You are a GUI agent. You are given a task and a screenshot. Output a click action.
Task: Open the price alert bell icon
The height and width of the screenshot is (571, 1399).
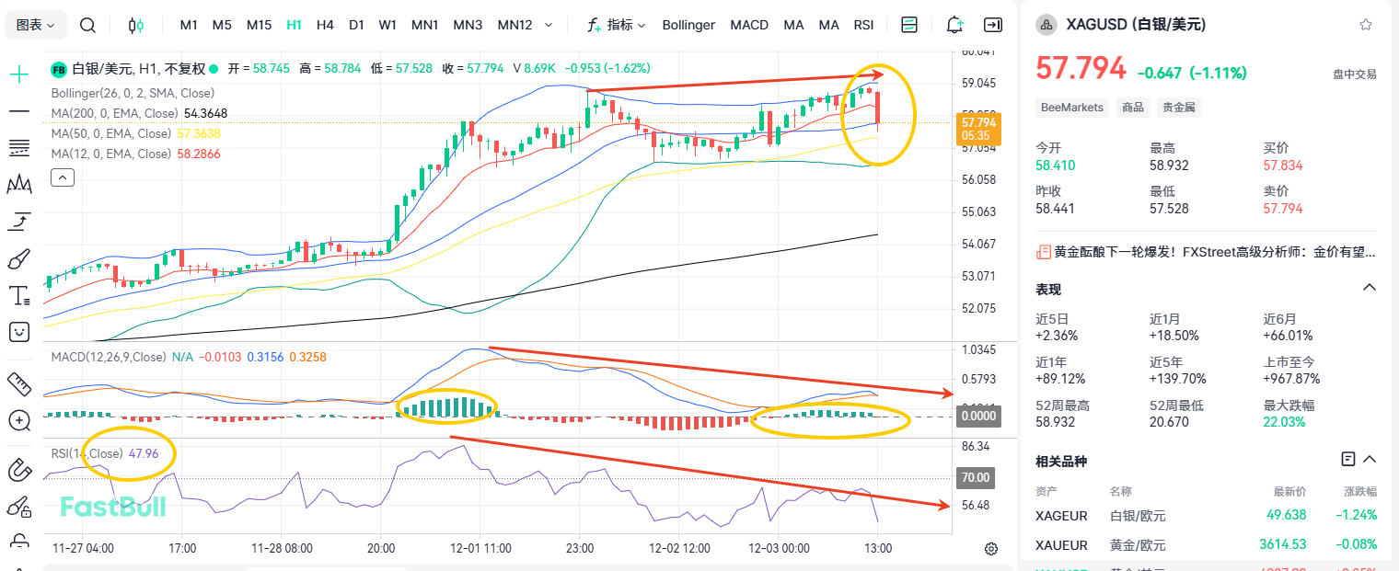954,25
